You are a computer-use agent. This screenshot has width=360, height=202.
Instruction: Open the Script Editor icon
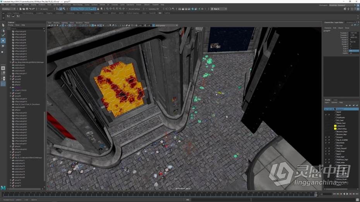[358, 200]
